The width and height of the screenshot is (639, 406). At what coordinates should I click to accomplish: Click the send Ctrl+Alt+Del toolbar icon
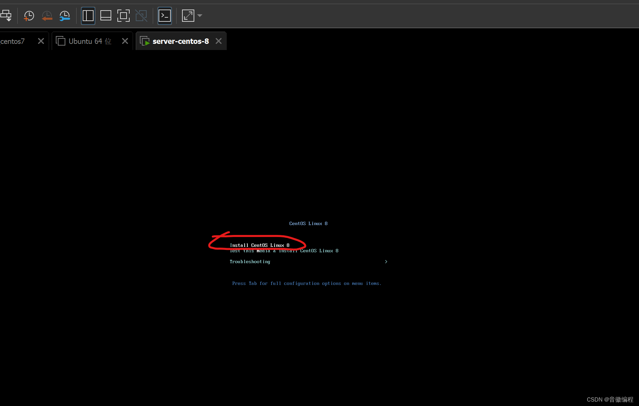pos(6,16)
